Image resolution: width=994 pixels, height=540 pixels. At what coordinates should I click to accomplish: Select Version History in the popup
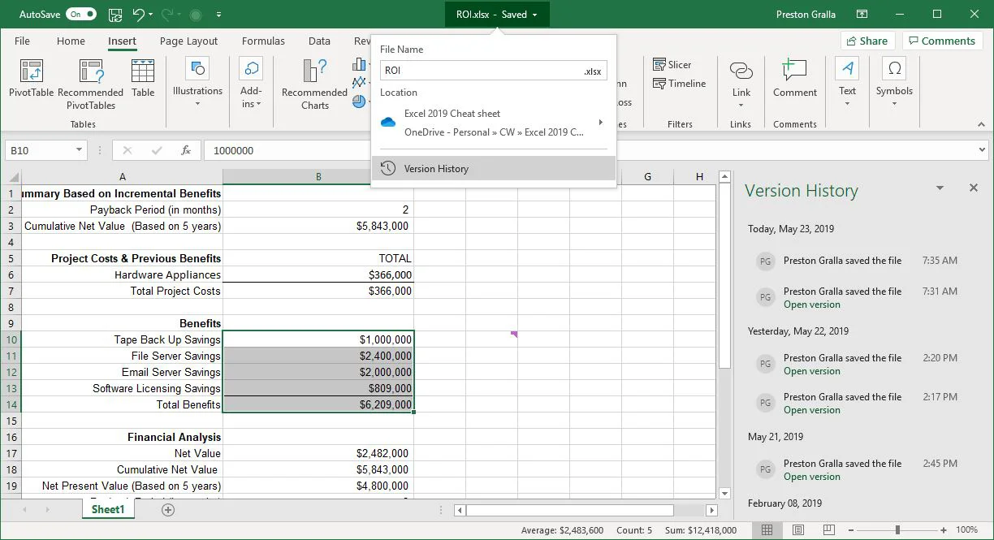494,168
